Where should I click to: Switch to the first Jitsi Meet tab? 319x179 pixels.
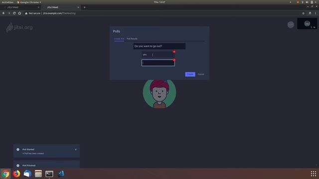21,7
